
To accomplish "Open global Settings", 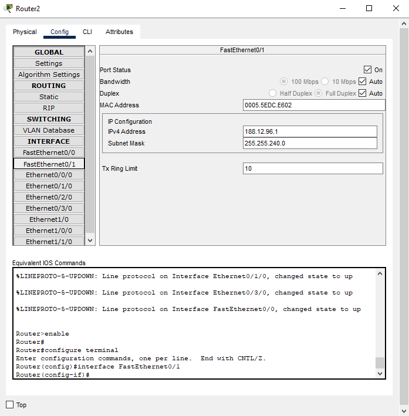I will coord(49,63).
